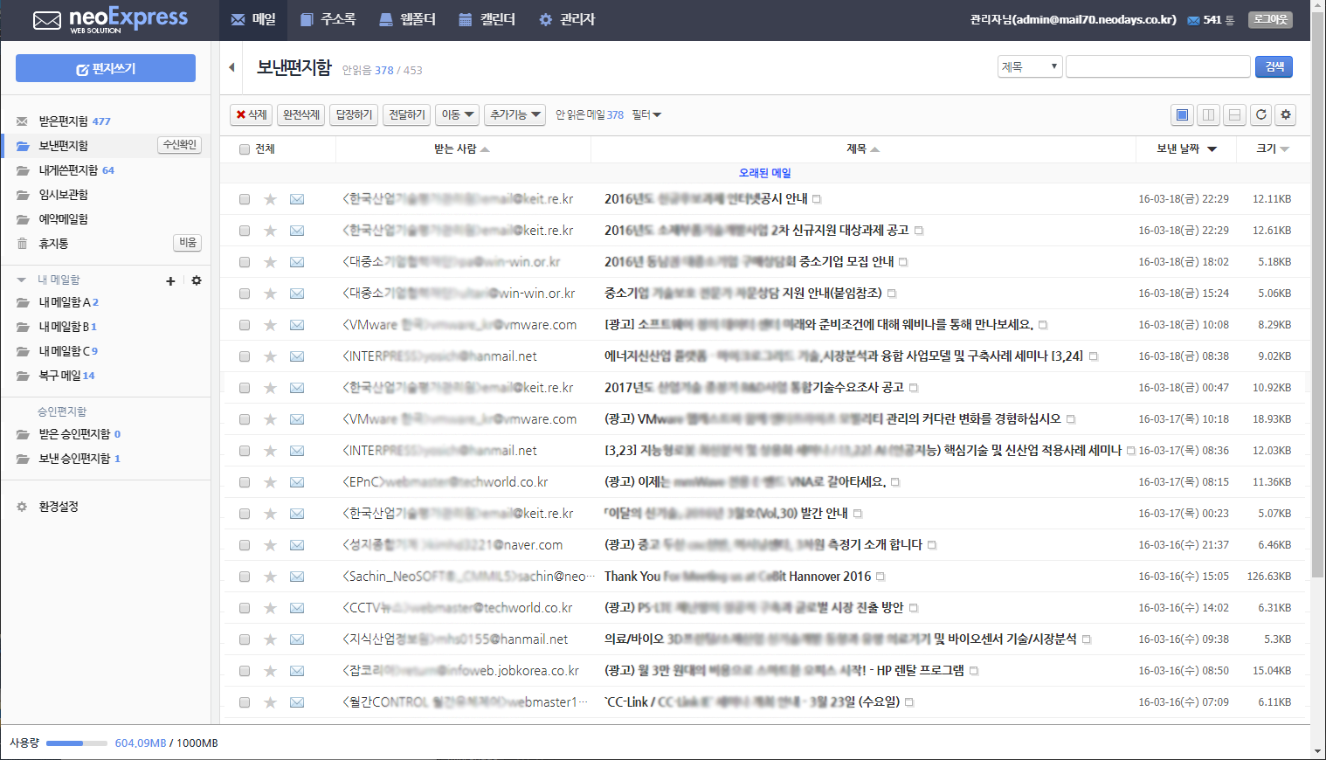Open 내 메일함 settings gear icon
This screenshot has height=760, width=1326.
197,280
